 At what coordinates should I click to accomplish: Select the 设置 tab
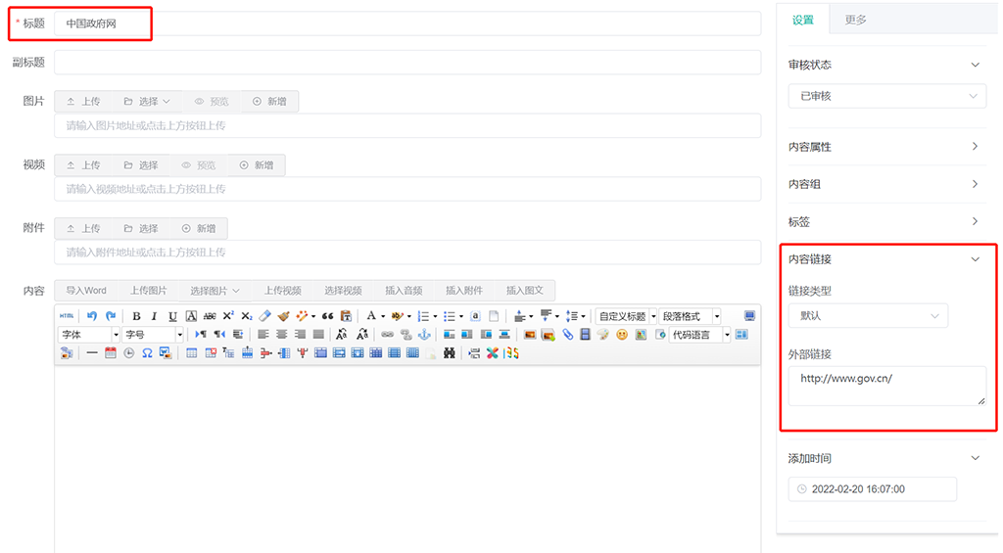click(x=803, y=20)
